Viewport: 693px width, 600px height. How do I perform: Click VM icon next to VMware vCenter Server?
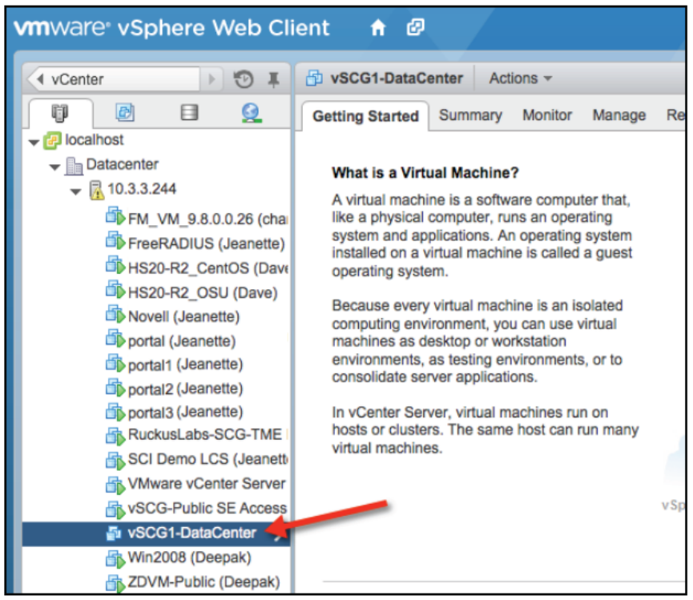pos(115,485)
